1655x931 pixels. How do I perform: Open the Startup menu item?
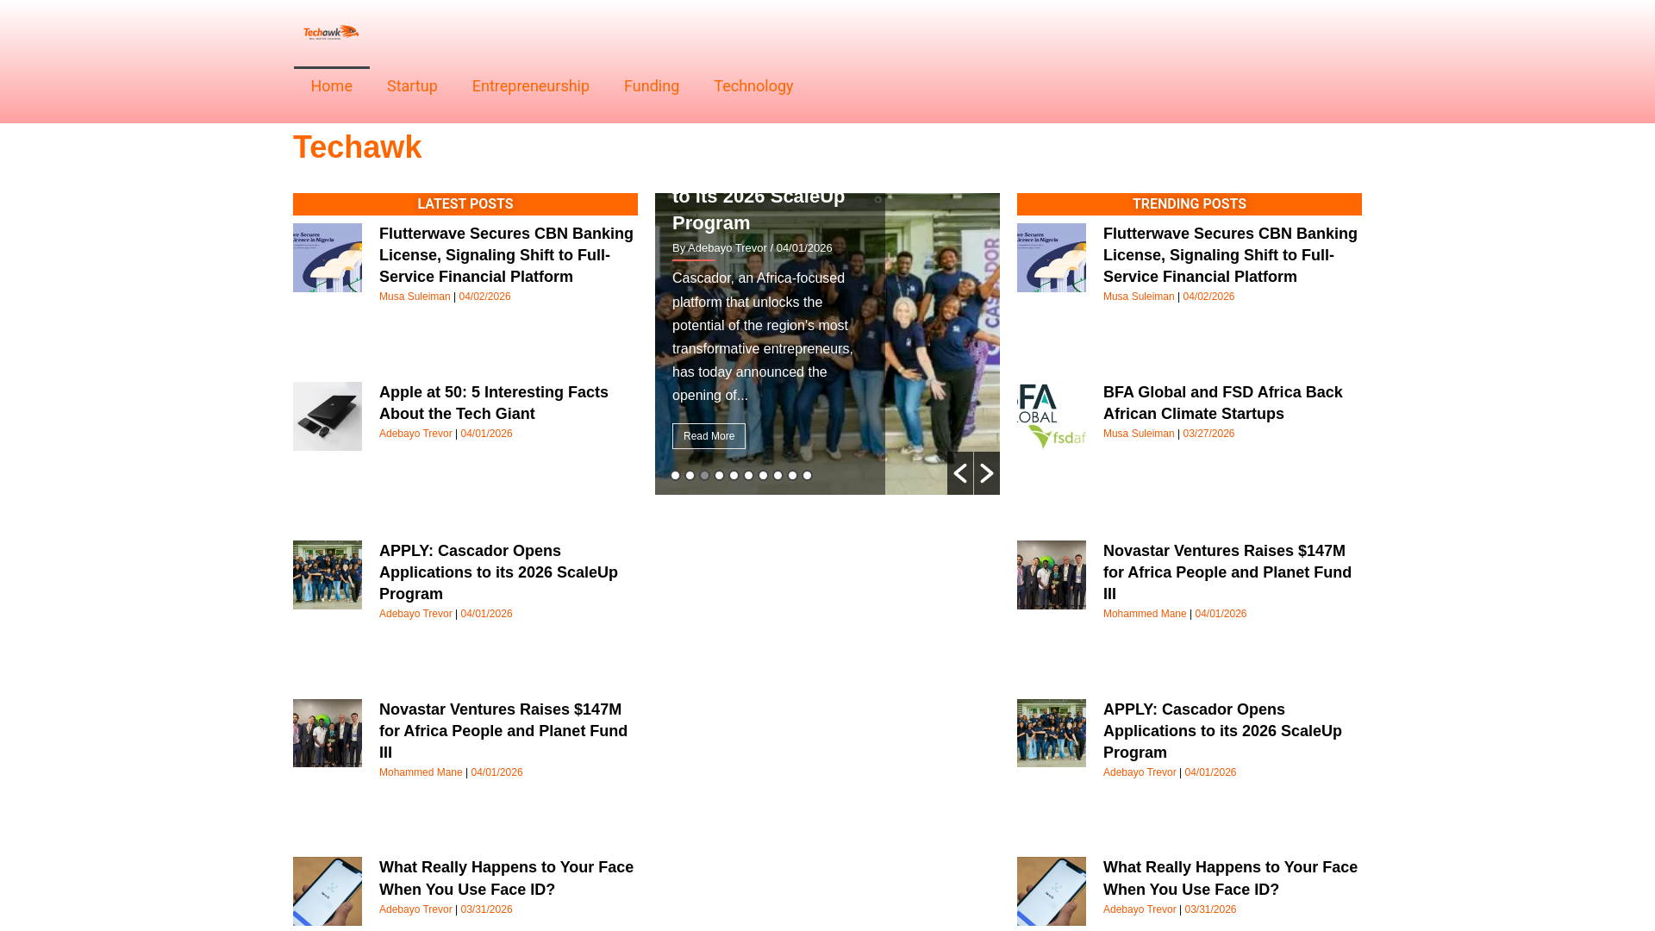[x=412, y=86]
